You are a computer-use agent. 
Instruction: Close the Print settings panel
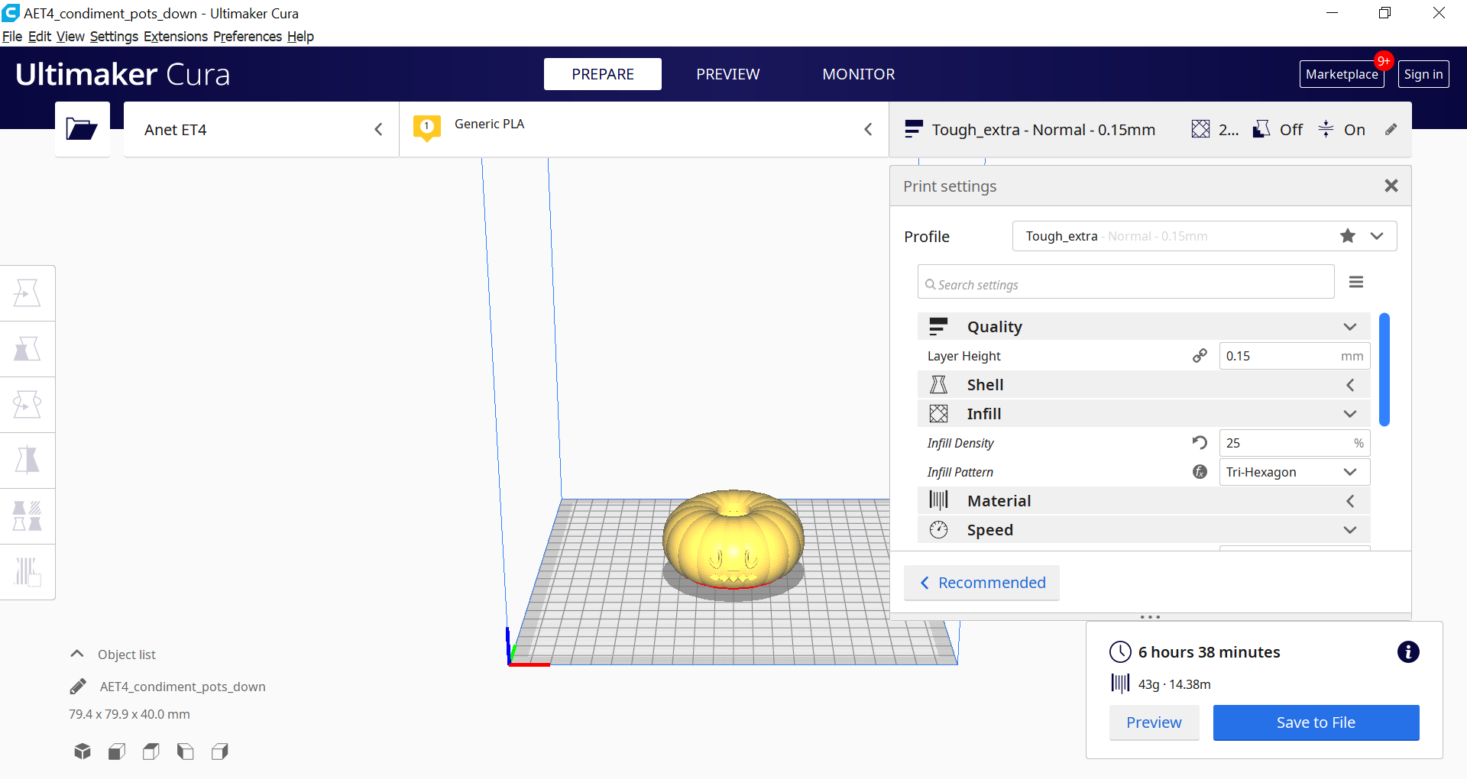pyautogui.click(x=1391, y=186)
